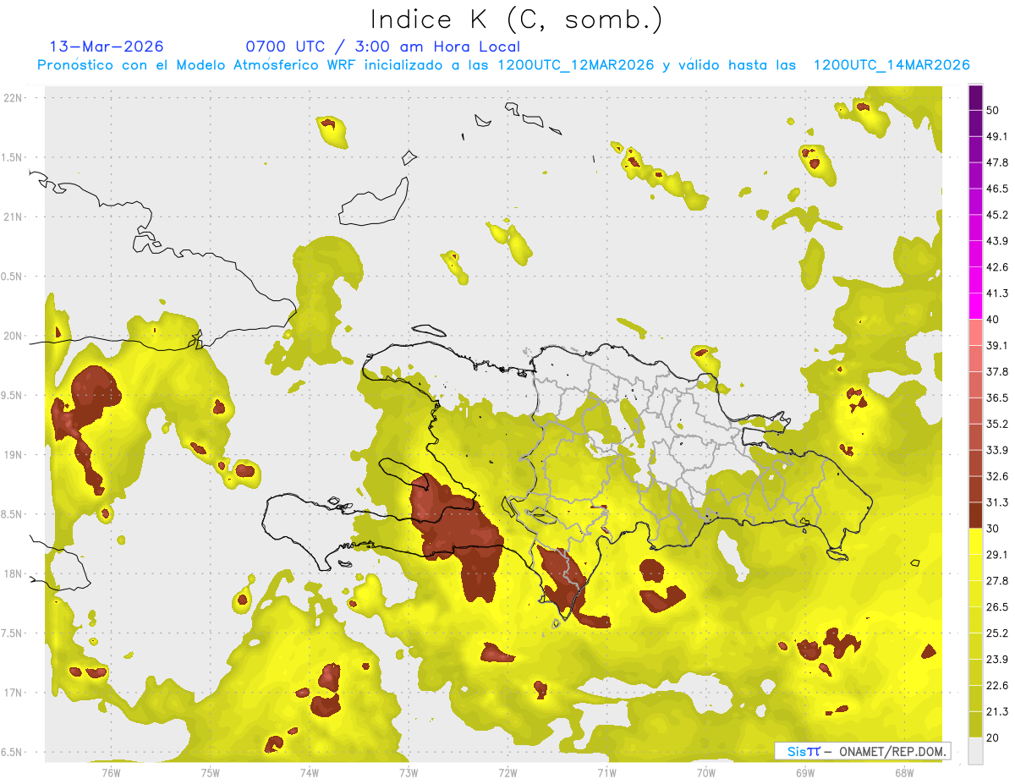Click the legend value '37.8'
Image resolution: width=1015 pixels, height=784 pixels.
(997, 371)
